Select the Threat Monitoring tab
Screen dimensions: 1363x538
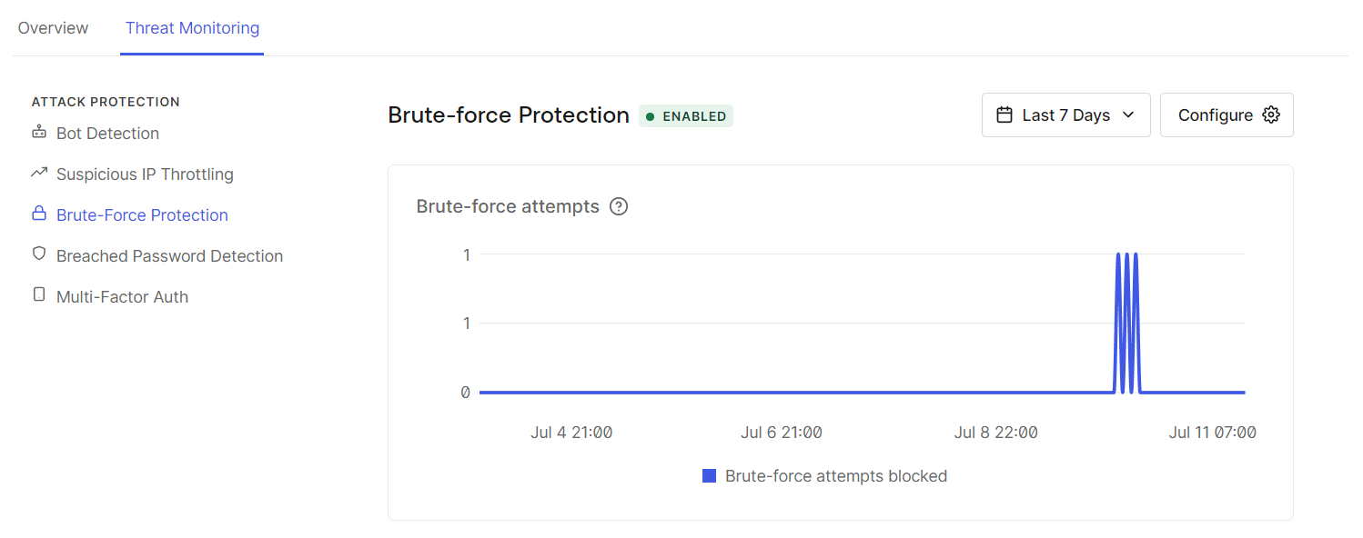point(192,28)
